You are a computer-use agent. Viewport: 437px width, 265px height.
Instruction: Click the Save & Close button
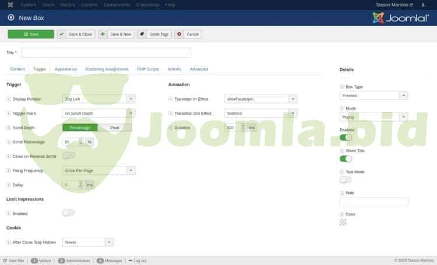76,34
